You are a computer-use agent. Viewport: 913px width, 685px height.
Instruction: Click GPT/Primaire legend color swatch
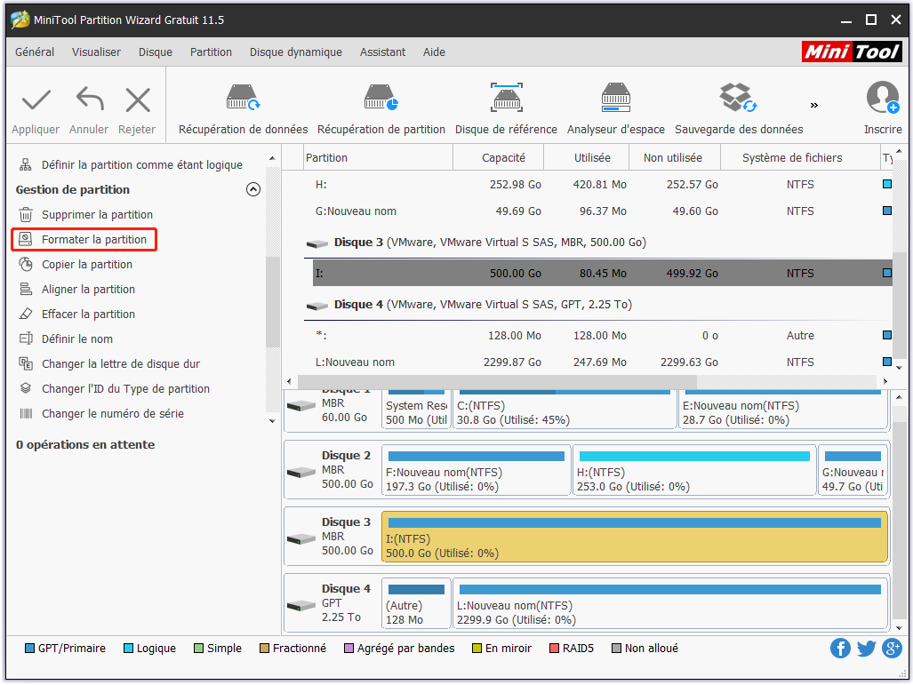click(29, 649)
